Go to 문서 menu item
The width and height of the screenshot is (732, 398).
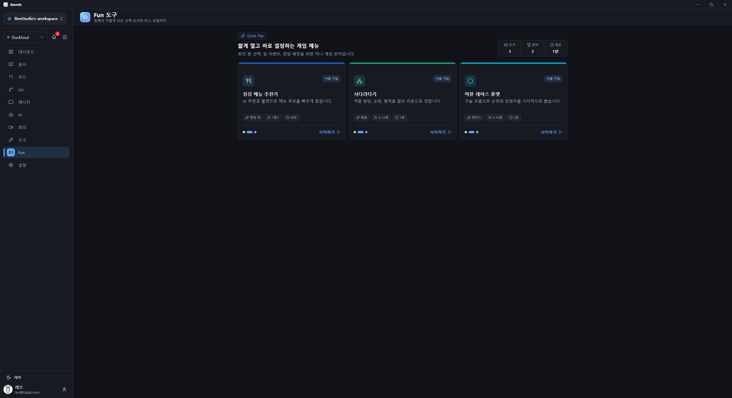[37, 64]
